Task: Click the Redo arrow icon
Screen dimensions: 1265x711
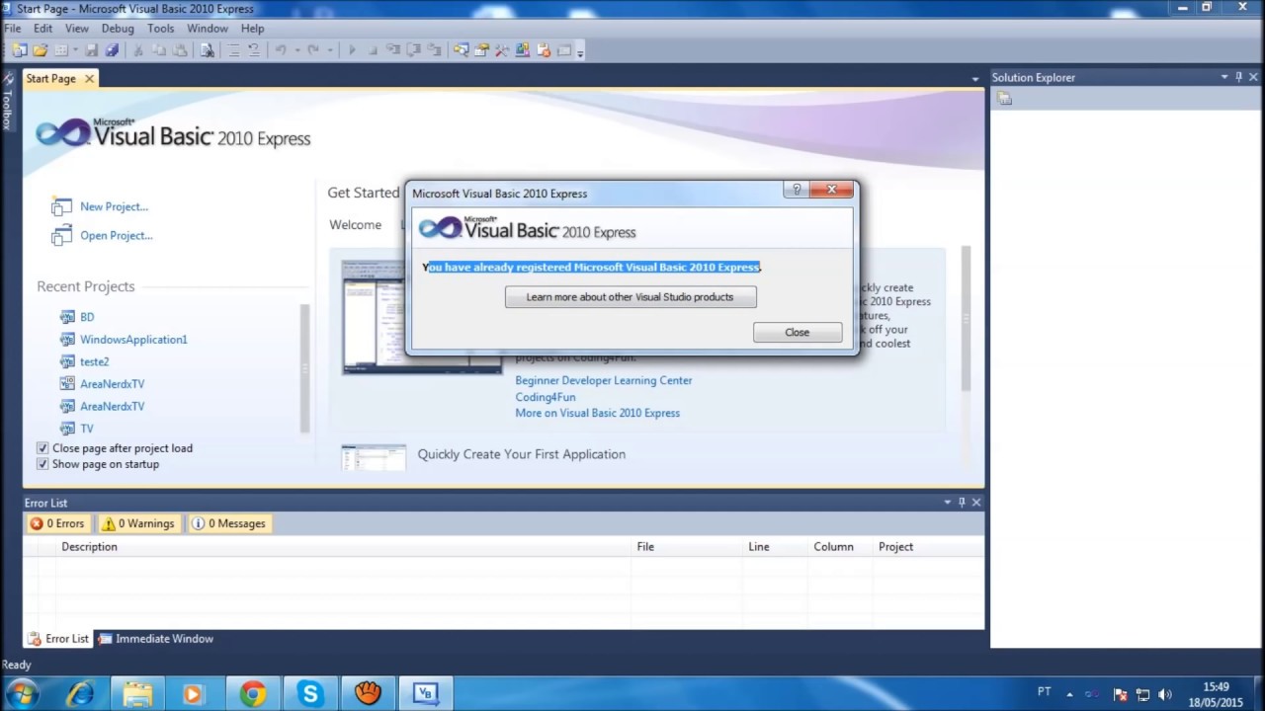Action: [313, 50]
